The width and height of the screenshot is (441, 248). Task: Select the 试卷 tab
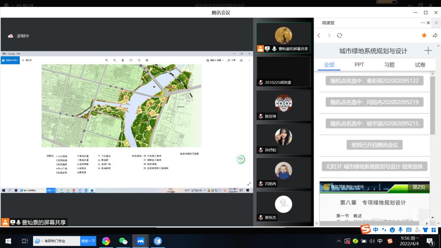tap(420, 65)
